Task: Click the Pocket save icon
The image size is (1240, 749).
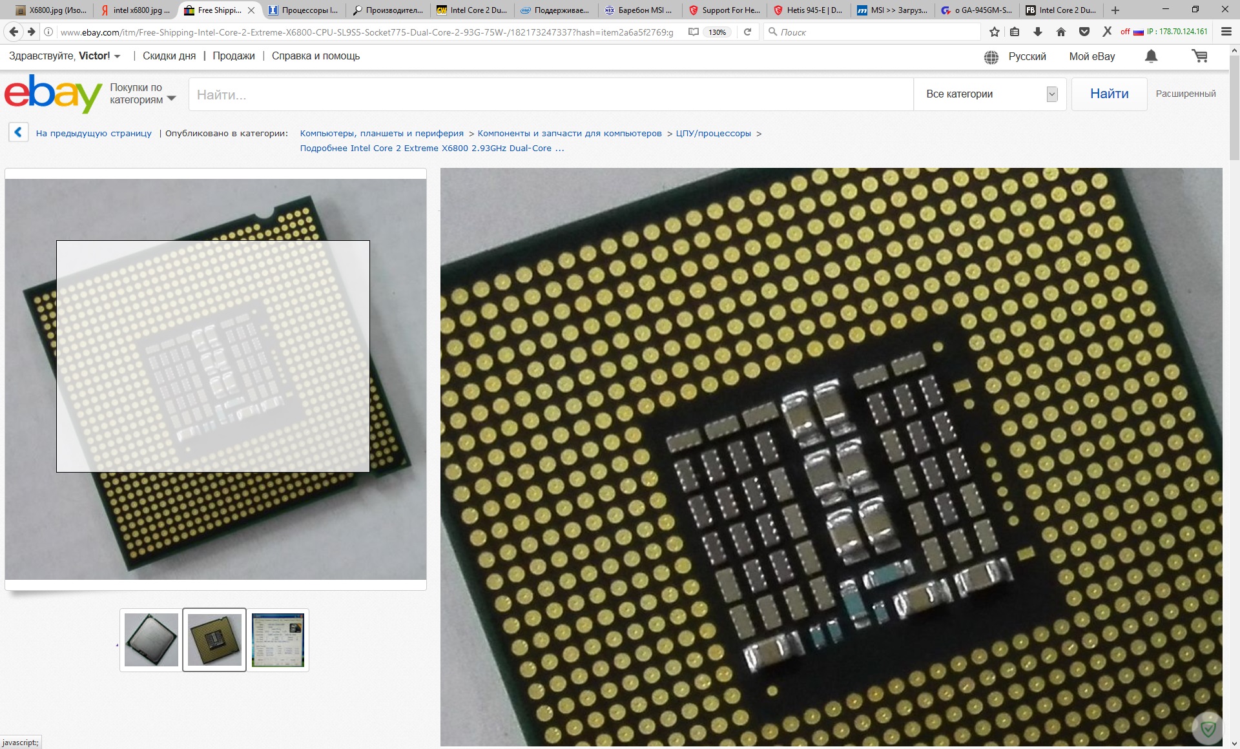Action: [x=1084, y=32]
